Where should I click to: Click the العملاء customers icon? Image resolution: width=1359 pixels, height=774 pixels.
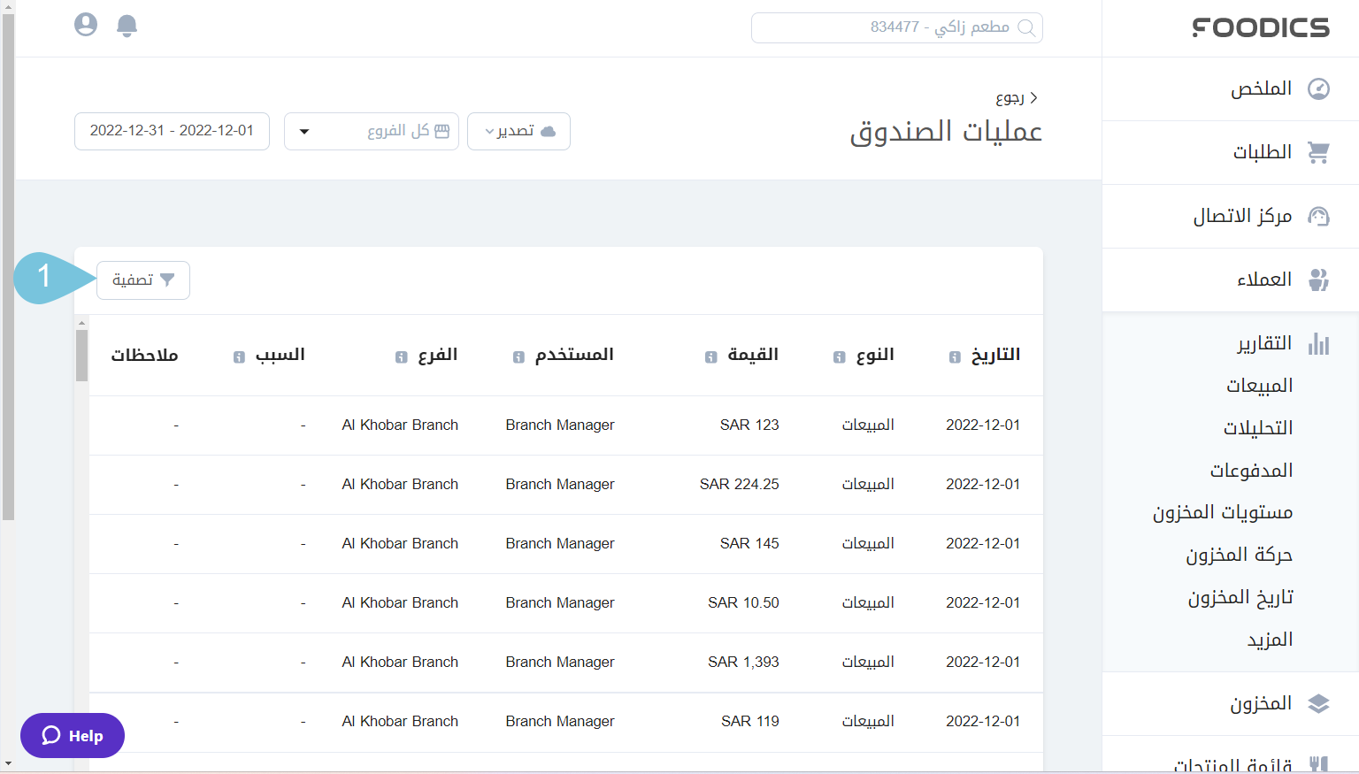[1319, 280]
